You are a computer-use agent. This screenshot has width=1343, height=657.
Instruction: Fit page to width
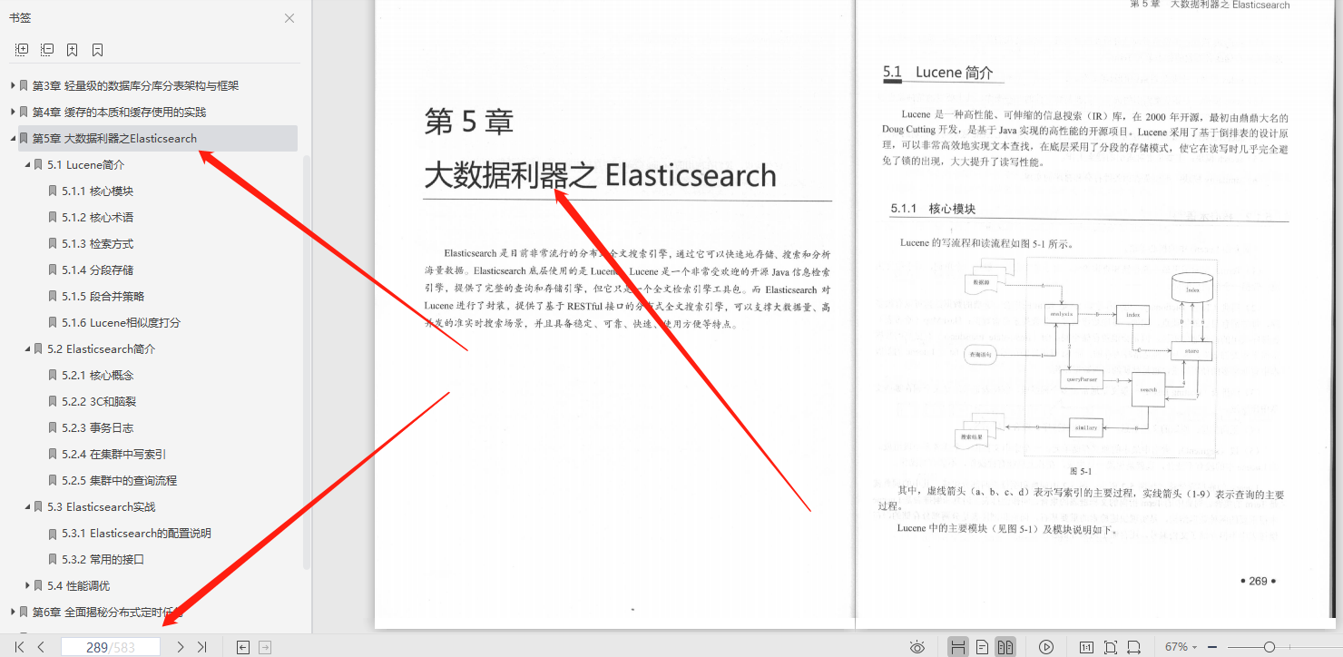point(1134,647)
